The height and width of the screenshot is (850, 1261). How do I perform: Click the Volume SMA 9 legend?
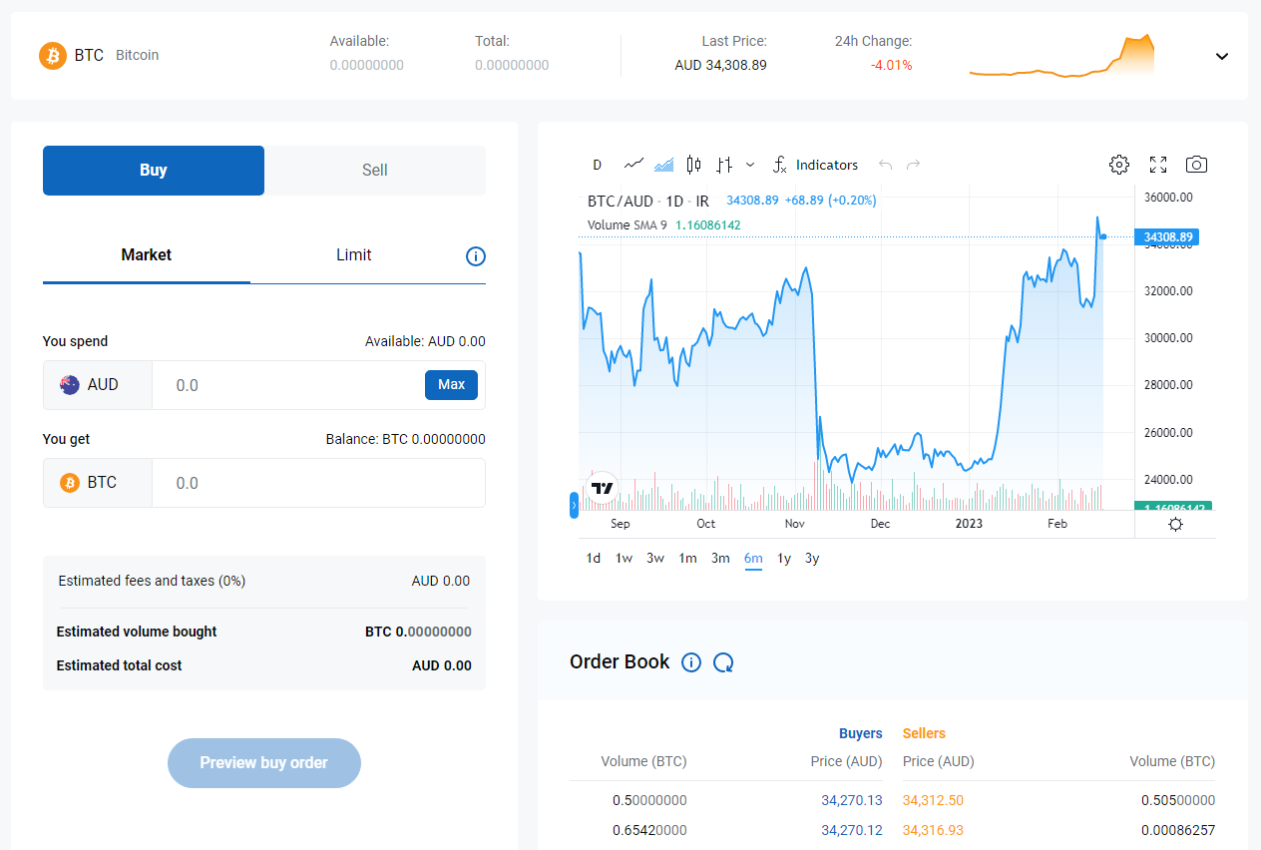pyautogui.click(x=628, y=225)
